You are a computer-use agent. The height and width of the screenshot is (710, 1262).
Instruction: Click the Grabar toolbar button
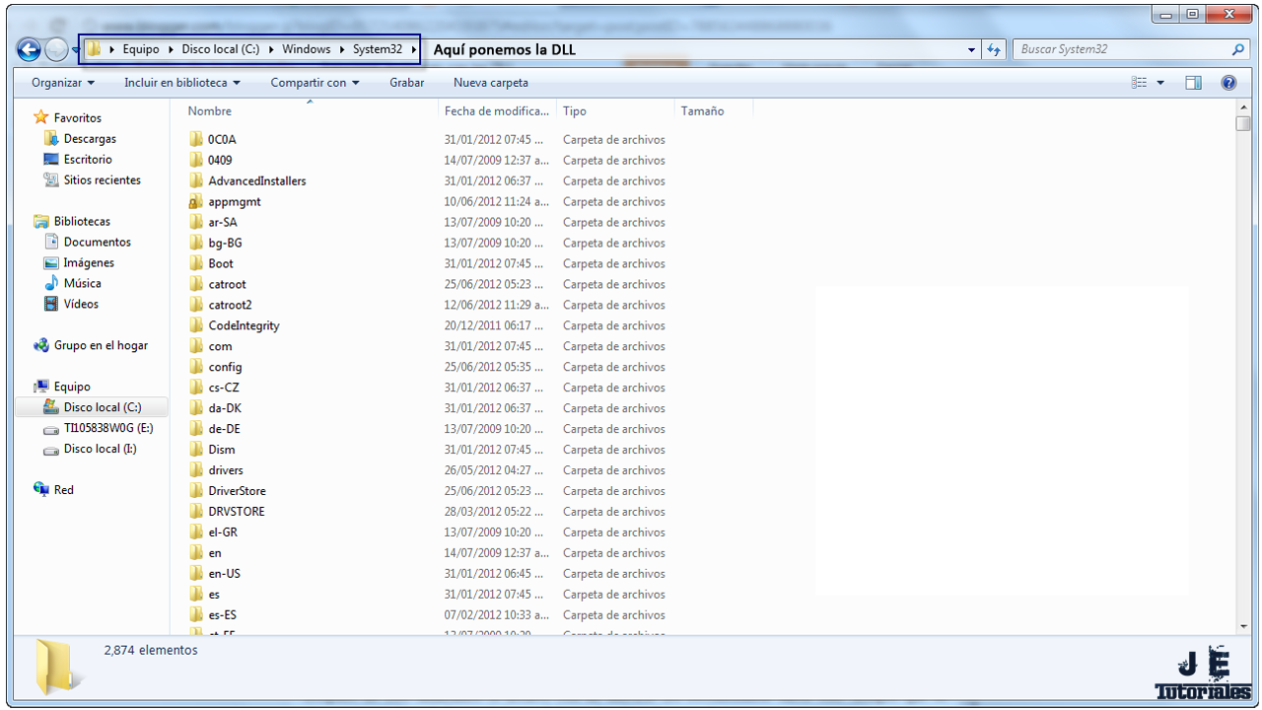[407, 83]
